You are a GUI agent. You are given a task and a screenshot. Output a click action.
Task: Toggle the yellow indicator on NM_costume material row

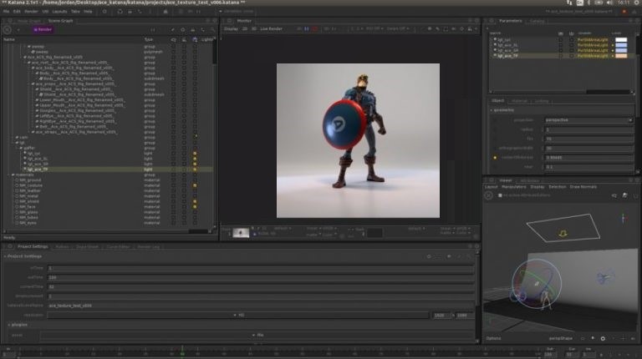coord(195,185)
